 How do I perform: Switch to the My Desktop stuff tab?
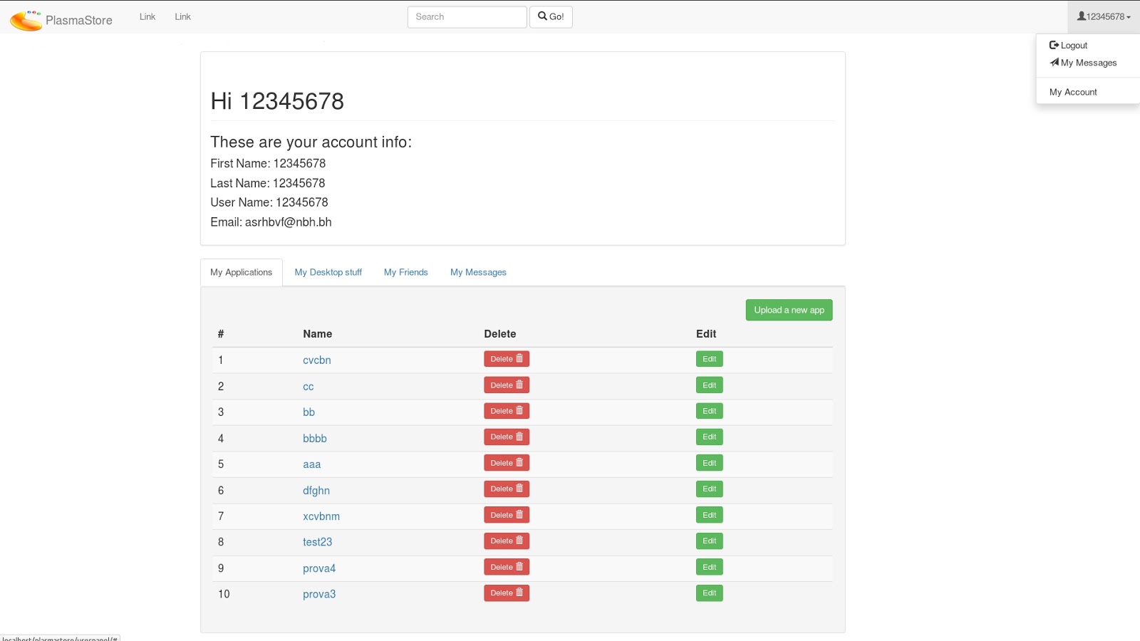(328, 272)
